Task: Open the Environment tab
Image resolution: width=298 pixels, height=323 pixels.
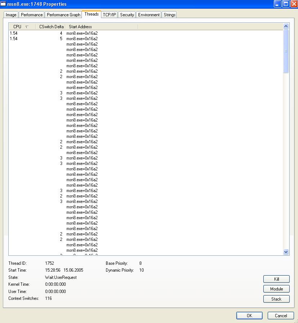Action: point(149,15)
